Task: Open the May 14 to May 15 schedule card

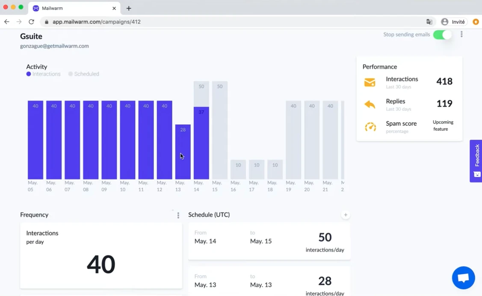Action: click(269, 241)
